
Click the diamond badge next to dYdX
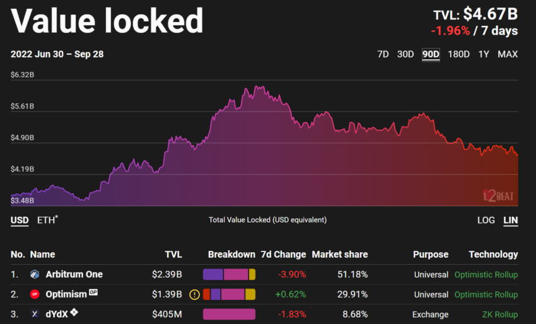(x=74, y=313)
